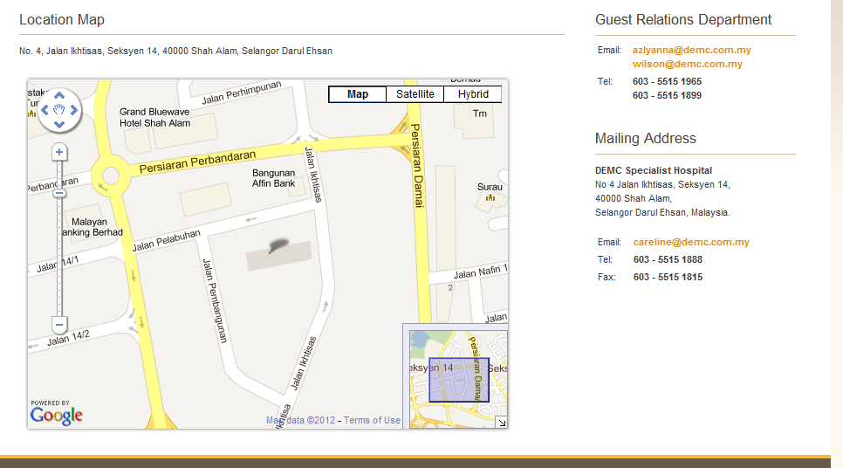Click the Location Map heading
Image resolution: width=843 pixels, height=468 pixels.
62,20
